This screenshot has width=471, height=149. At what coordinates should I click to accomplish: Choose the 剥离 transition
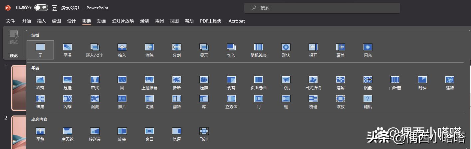(231, 83)
